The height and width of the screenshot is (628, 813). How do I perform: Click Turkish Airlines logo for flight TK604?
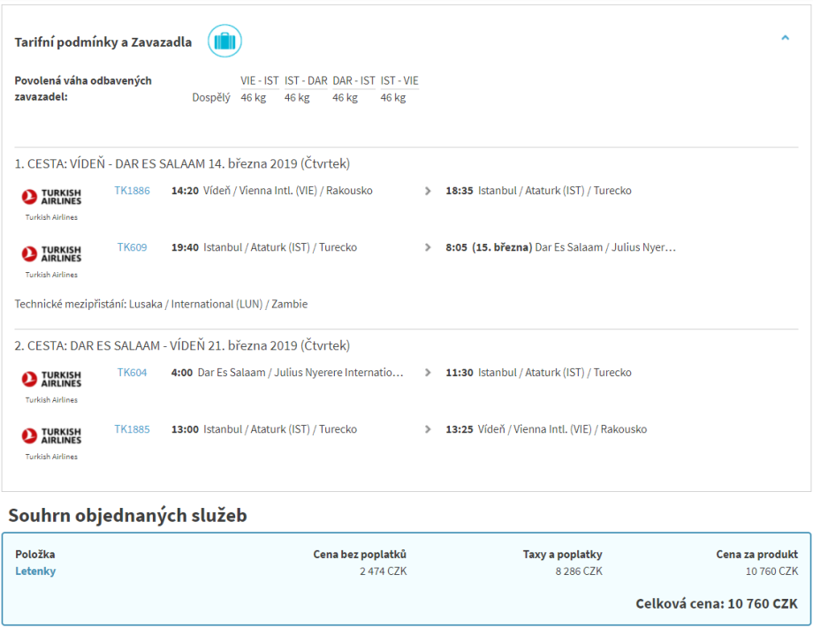[51, 380]
